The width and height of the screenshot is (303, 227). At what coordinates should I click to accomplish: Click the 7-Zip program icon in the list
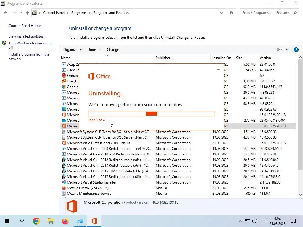pyautogui.click(x=64, y=64)
